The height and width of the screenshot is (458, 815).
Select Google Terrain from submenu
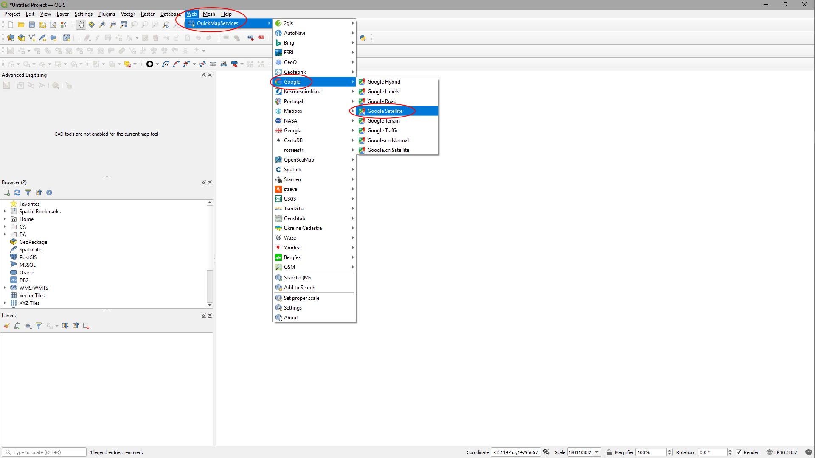(397, 121)
